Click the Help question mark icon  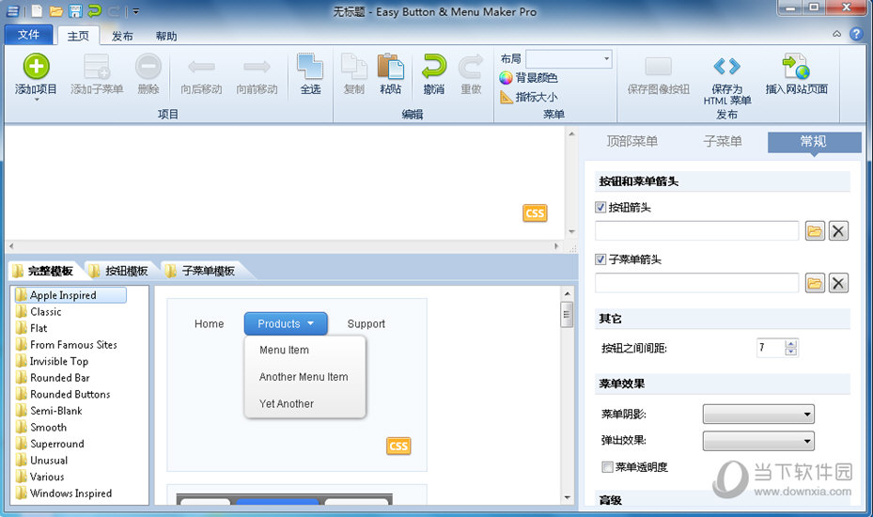(x=856, y=34)
